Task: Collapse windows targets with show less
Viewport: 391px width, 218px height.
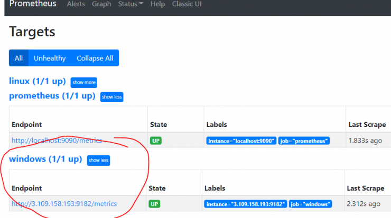Action: [98, 160]
